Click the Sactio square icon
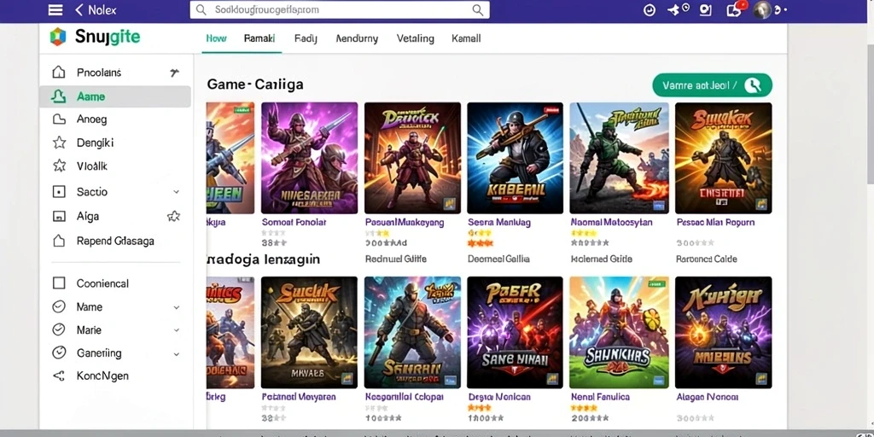Image resolution: width=874 pixels, height=437 pixels. 59,192
